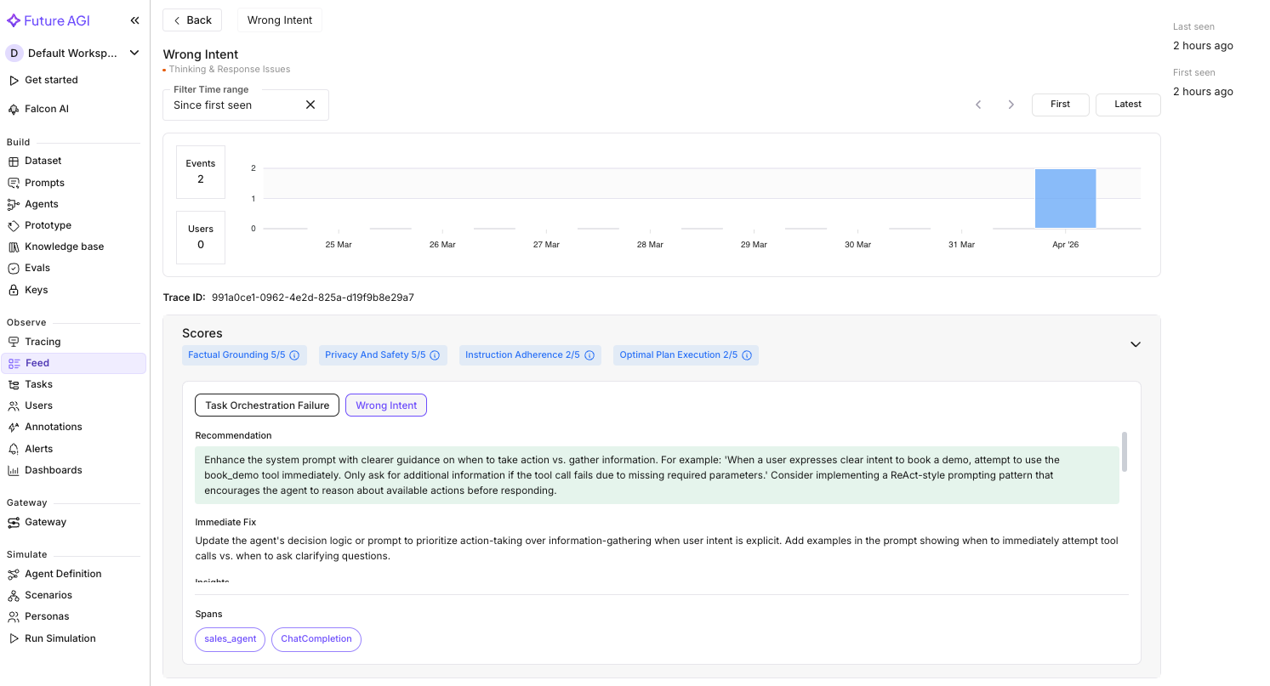This screenshot has width=1270, height=686.
Task: Collapse the Scores section chevron
Action: 1136,344
